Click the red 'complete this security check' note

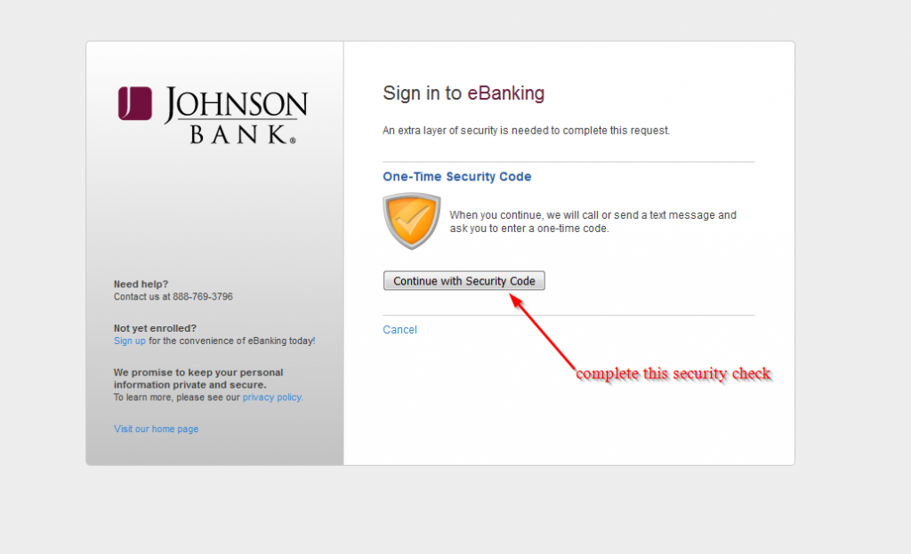[673, 374]
